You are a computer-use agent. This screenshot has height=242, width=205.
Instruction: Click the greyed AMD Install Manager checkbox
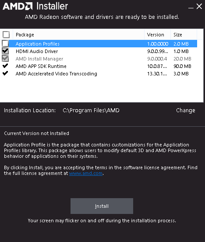tap(5, 58)
